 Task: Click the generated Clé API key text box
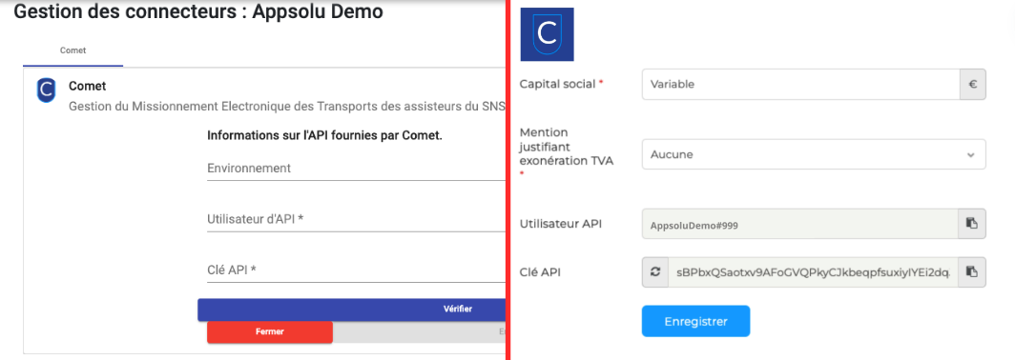pos(813,272)
